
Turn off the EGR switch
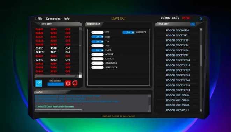pyautogui.click(x=98, y=37)
